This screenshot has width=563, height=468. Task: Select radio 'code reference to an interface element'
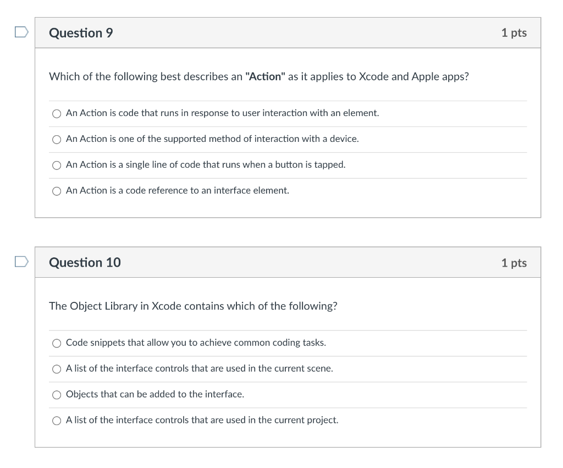coord(57,191)
